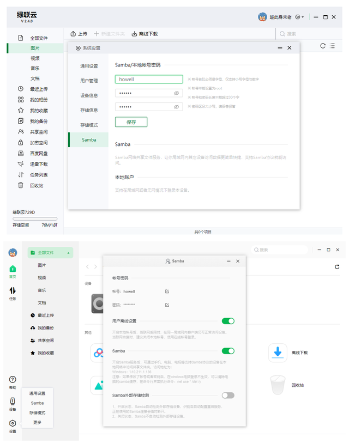
Task: Click the 百度网盘 icon
Action: (21, 153)
